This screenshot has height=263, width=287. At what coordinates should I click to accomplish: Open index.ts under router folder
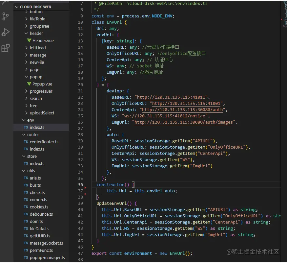tap(37, 149)
